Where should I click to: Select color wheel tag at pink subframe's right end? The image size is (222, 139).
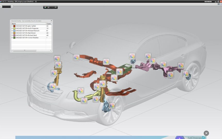[181, 65]
